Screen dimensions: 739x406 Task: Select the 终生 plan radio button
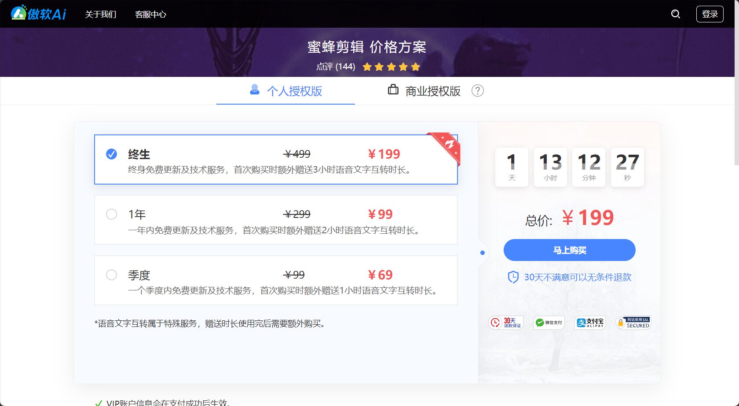112,154
